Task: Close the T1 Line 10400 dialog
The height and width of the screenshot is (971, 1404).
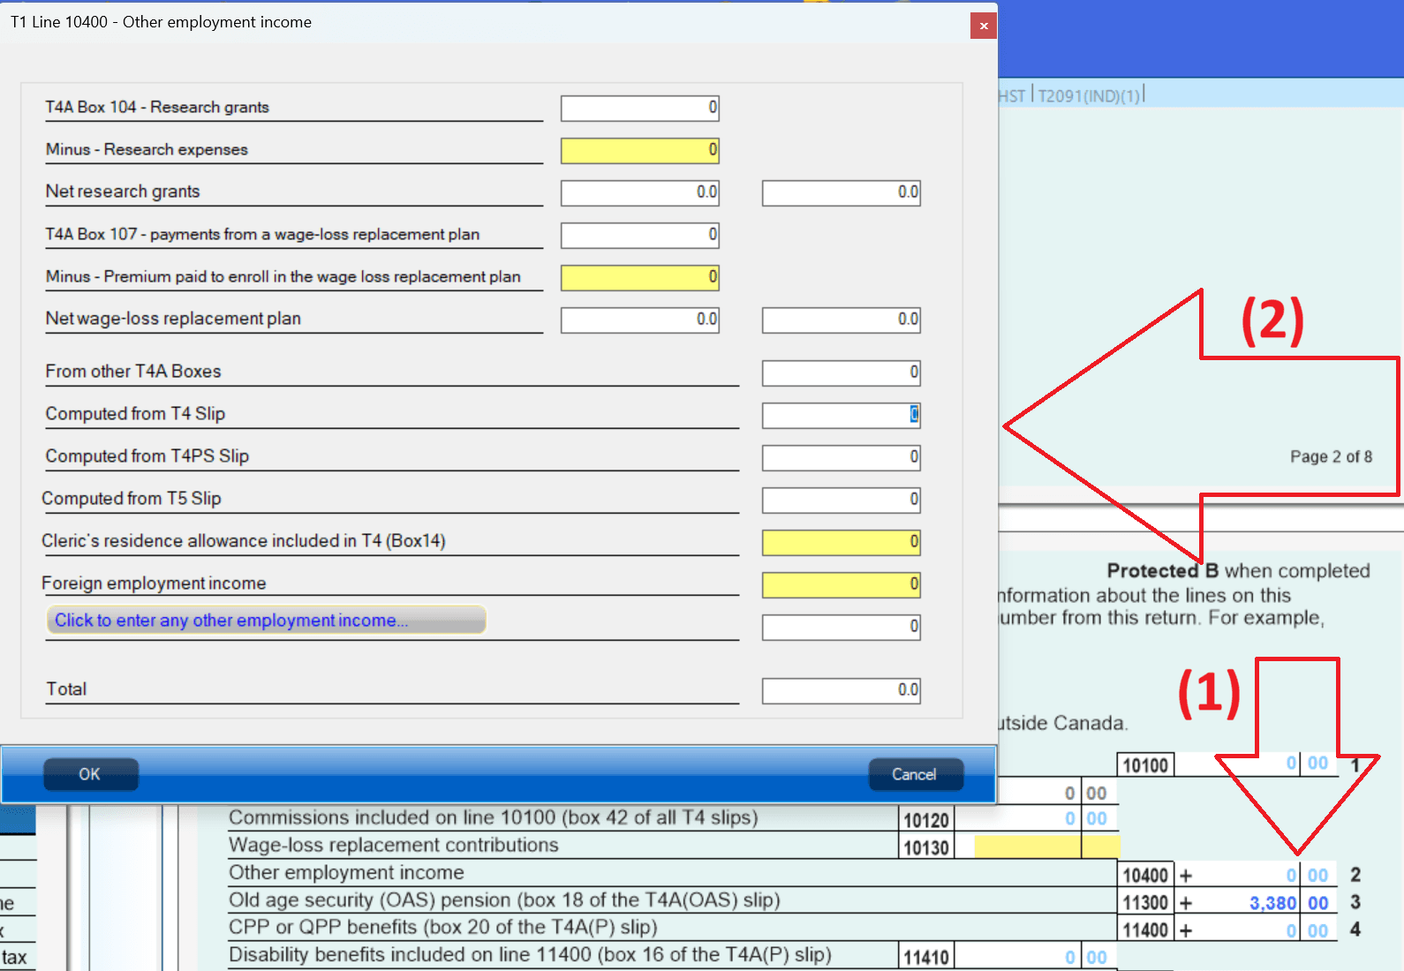Action: (983, 26)
